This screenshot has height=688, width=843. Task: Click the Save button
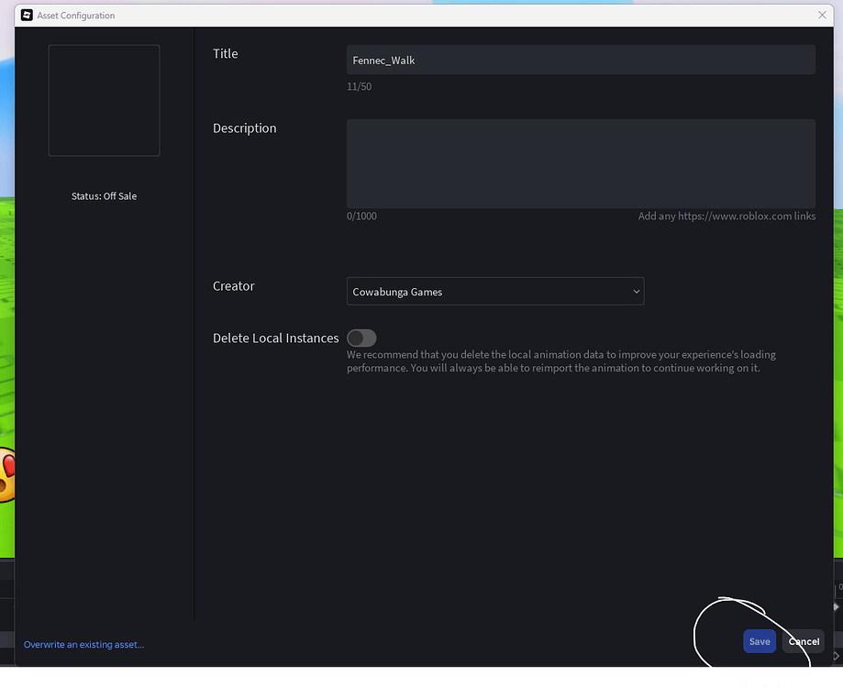tap(760, 641)
